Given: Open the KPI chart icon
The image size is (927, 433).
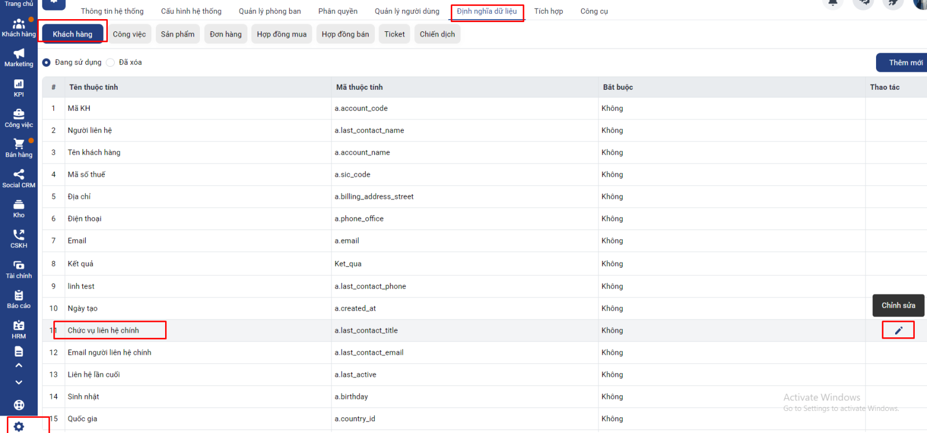Looking at the screenshot, I should [x=19, y=85].
